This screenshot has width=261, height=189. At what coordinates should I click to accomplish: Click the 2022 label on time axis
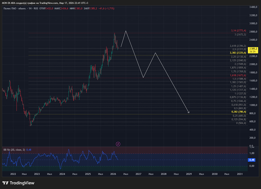pyautogui.click(x=13, y=174)
